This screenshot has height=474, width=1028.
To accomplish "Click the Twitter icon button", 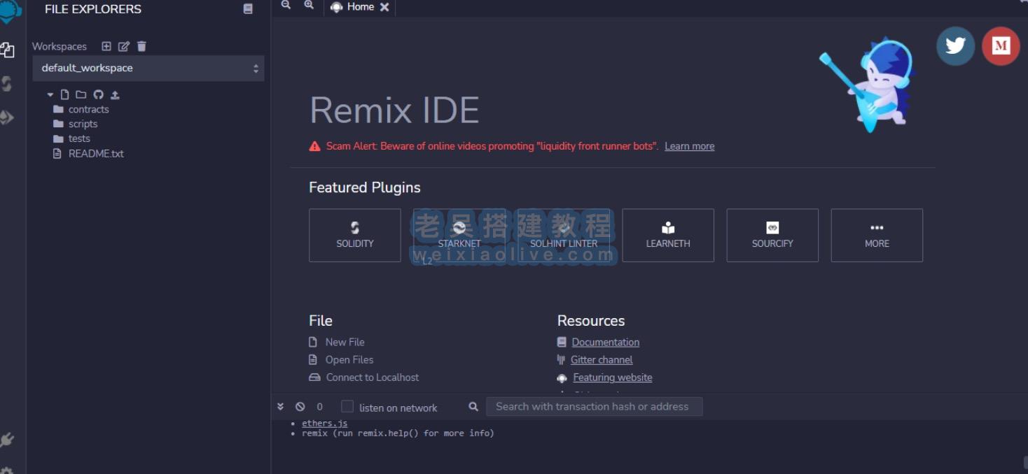I will click(x=955, y=46).
